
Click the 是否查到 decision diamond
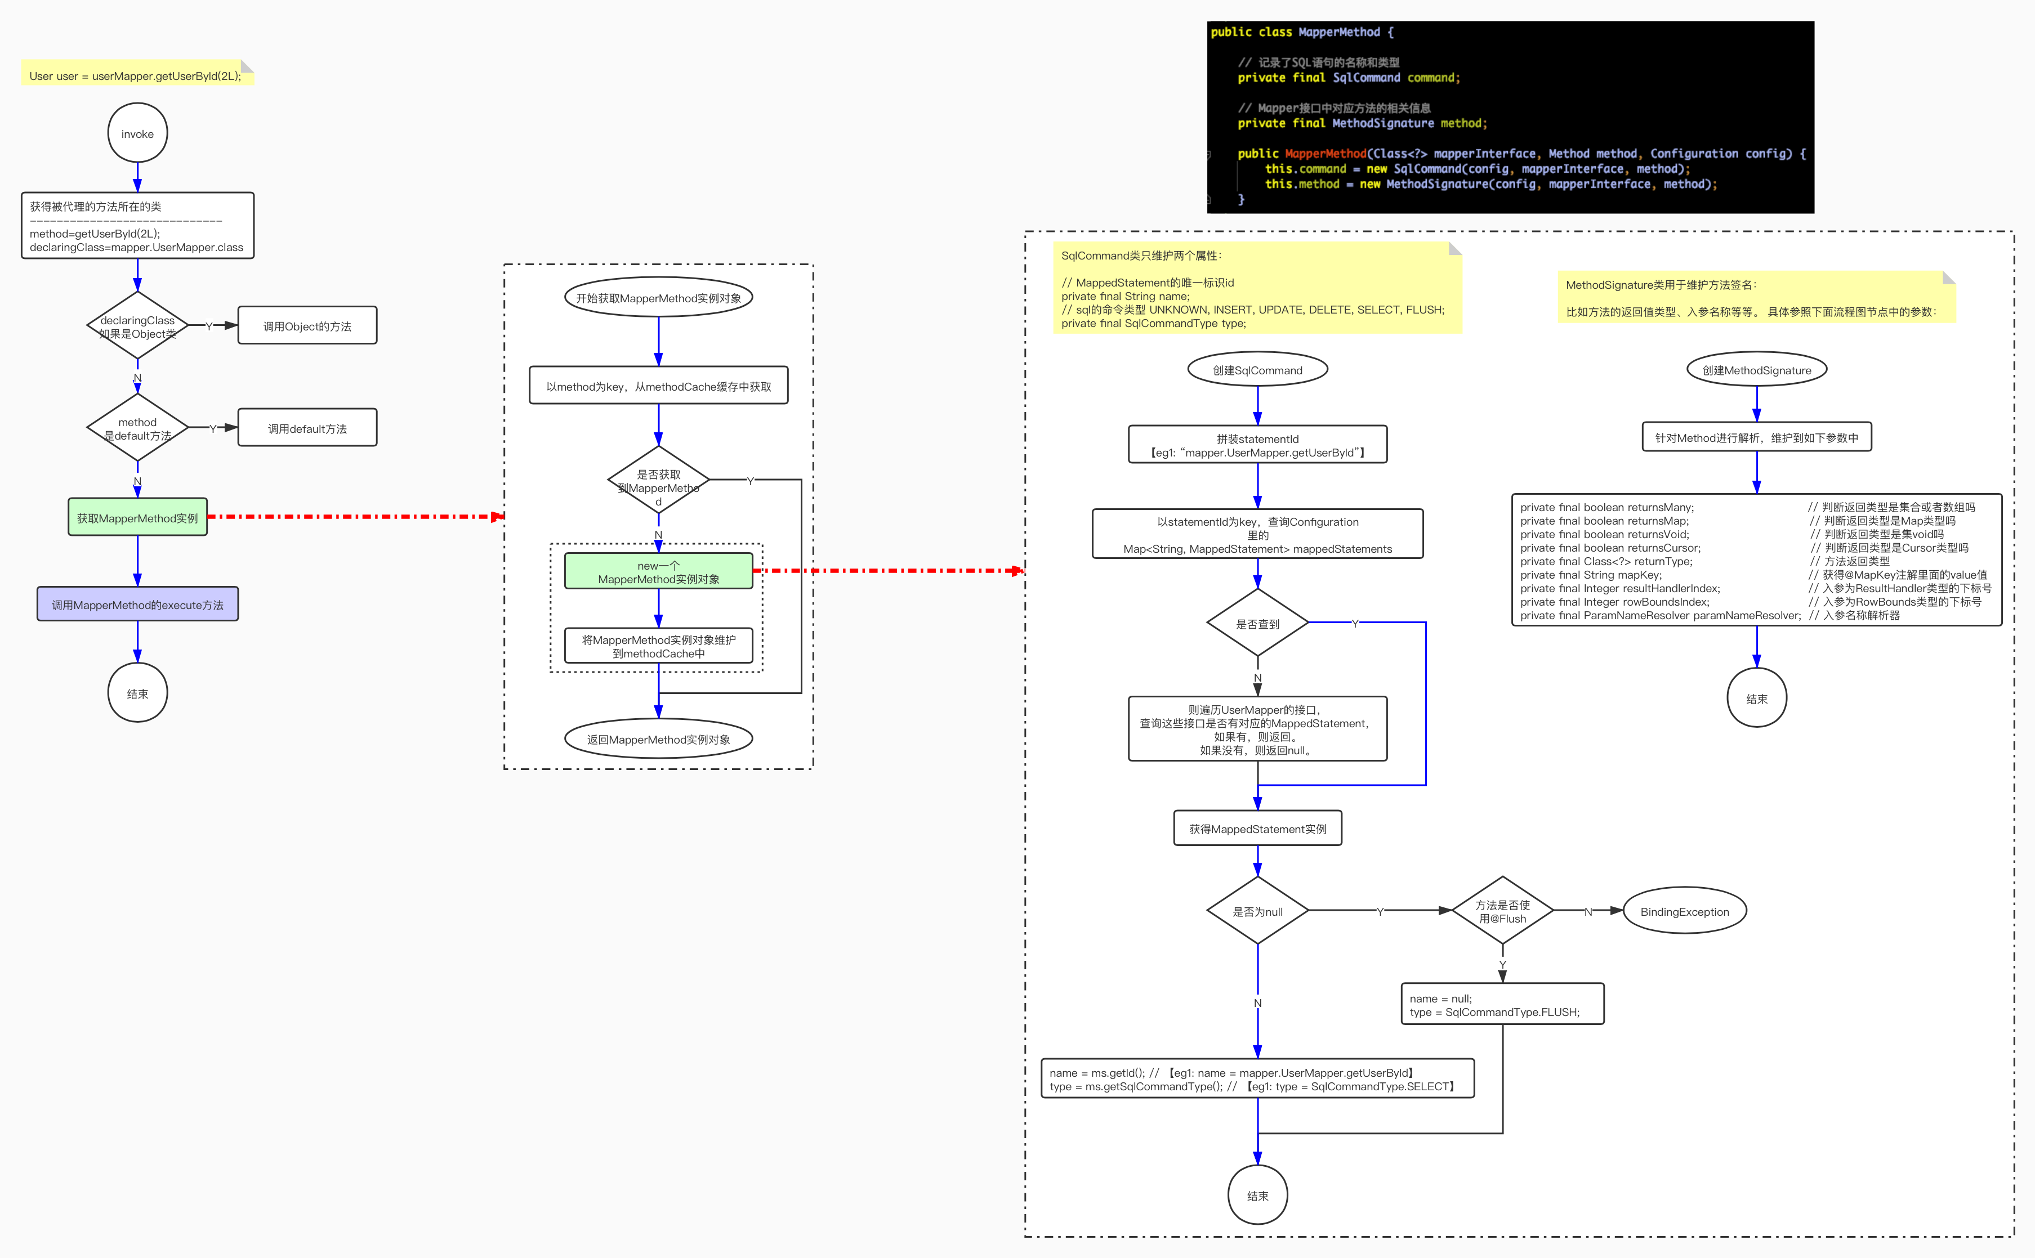tap(1257, 623)
